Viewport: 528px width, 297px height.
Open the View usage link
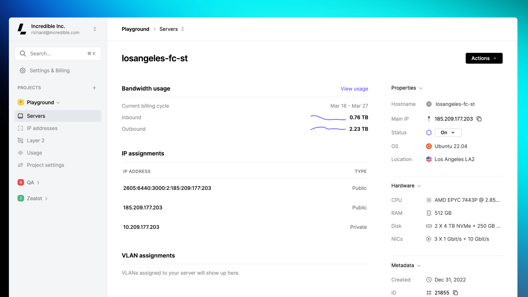[x=354, y=88]
